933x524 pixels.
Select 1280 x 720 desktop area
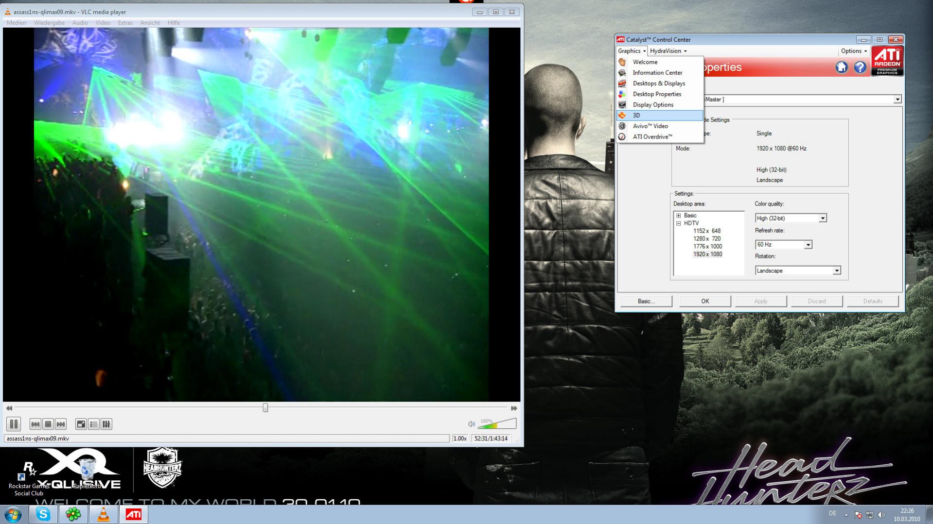tap(707, 239)
